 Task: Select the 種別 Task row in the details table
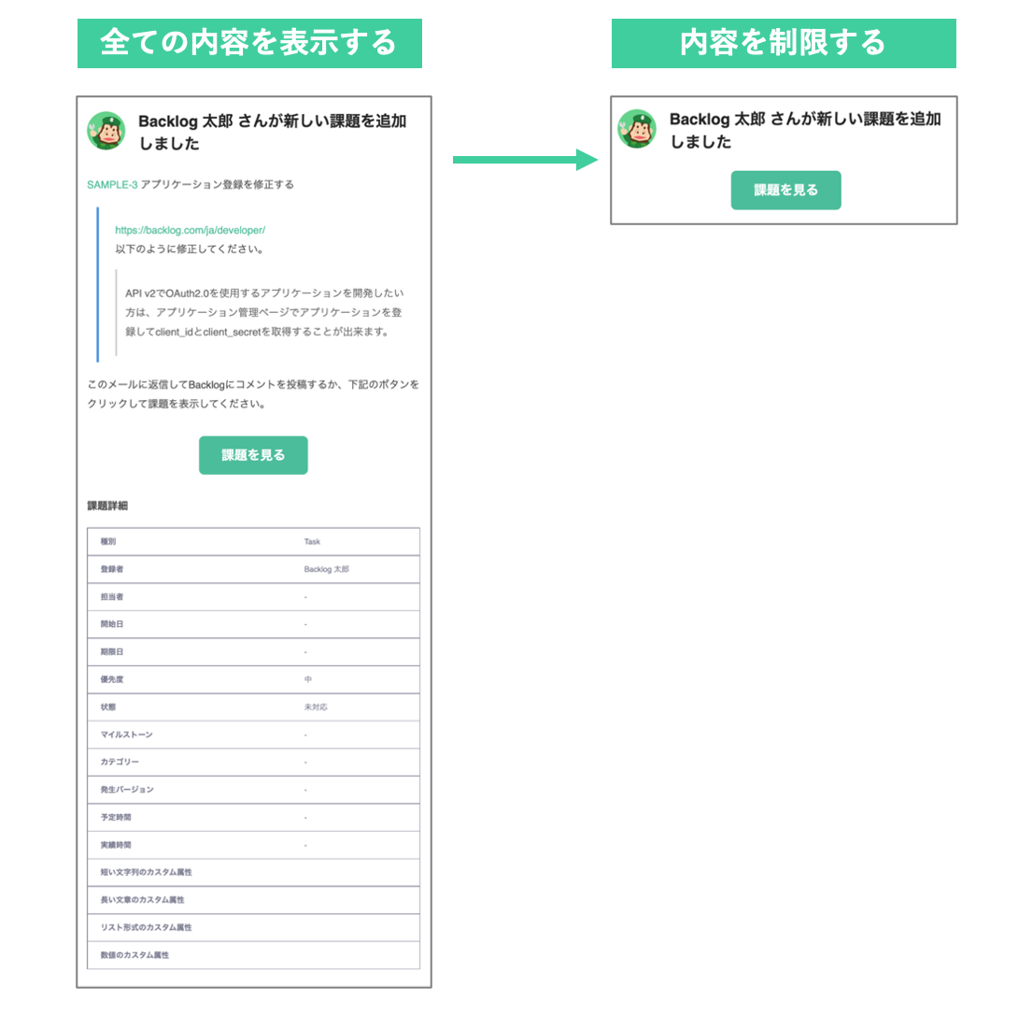pyautogui.click(x=253, y=541)
